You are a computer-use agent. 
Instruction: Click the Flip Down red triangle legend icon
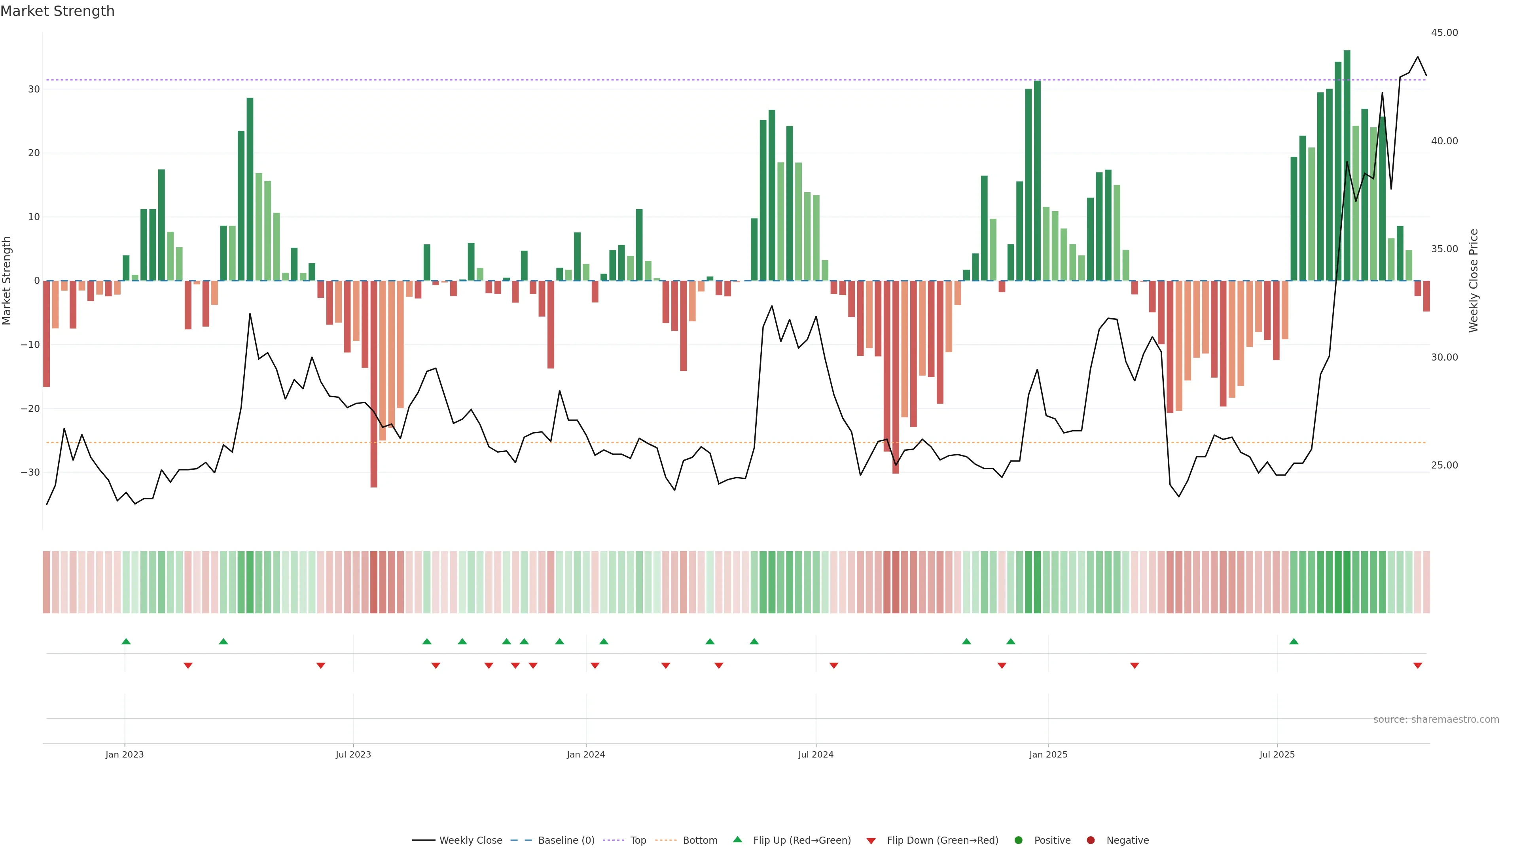tap(871, 841)
